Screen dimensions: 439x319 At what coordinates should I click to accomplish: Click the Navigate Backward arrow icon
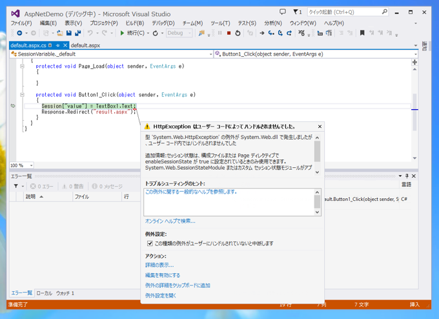(19, 33)
